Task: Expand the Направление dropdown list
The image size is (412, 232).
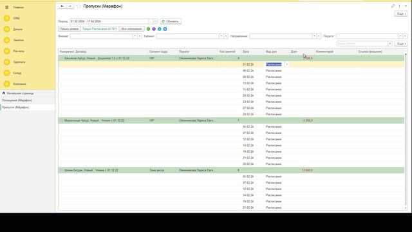Action: 314,36
